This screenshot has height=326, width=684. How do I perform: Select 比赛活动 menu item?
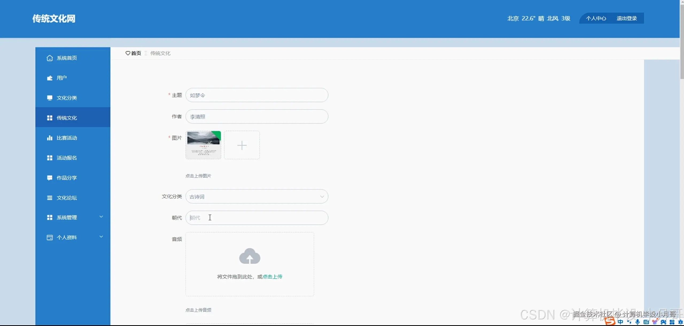coord(73,138)
